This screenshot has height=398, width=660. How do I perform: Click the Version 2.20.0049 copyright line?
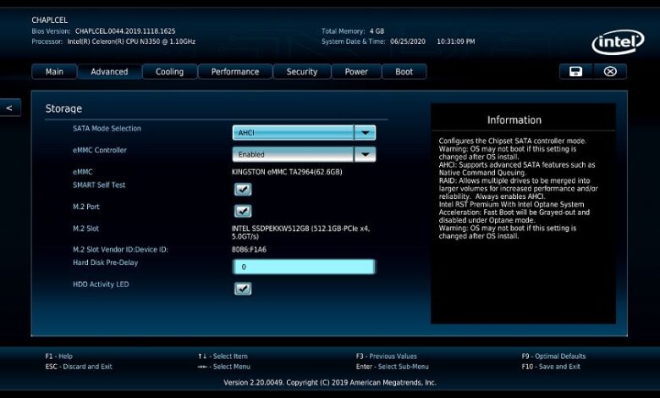[330, 383]
